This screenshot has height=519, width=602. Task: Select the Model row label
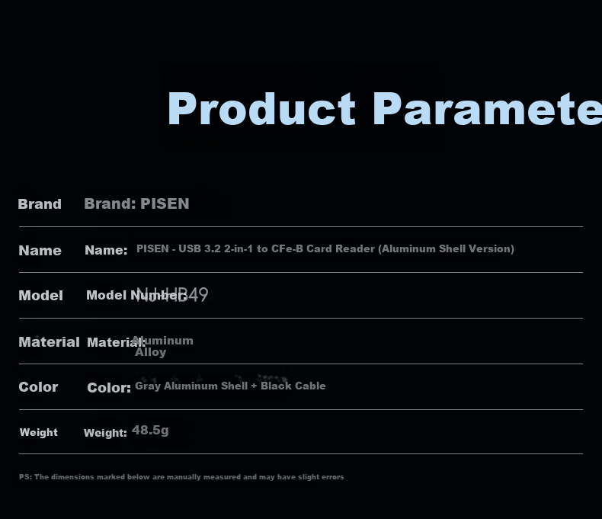tap(40, 295)
